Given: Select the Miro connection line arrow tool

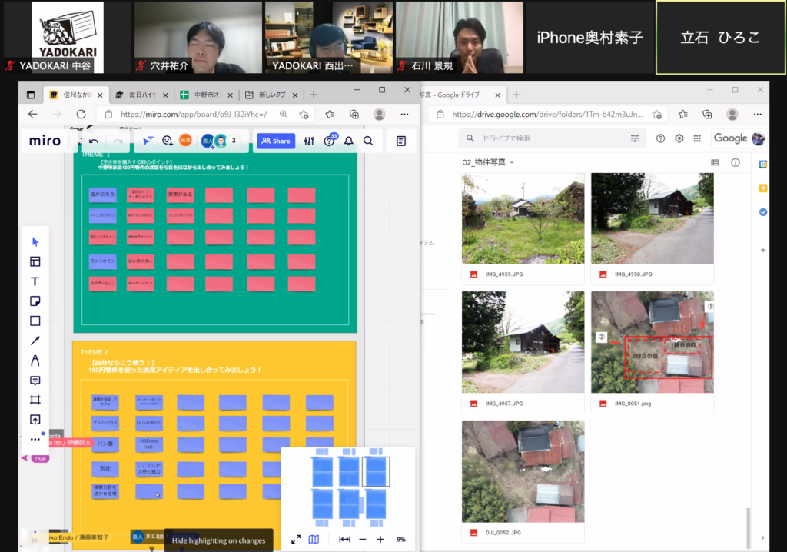Looking at the screenshot, I should pyautogui.click(x=35, y=341).
